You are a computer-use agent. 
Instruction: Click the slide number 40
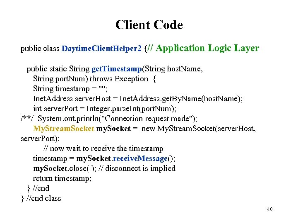[269, 209]
